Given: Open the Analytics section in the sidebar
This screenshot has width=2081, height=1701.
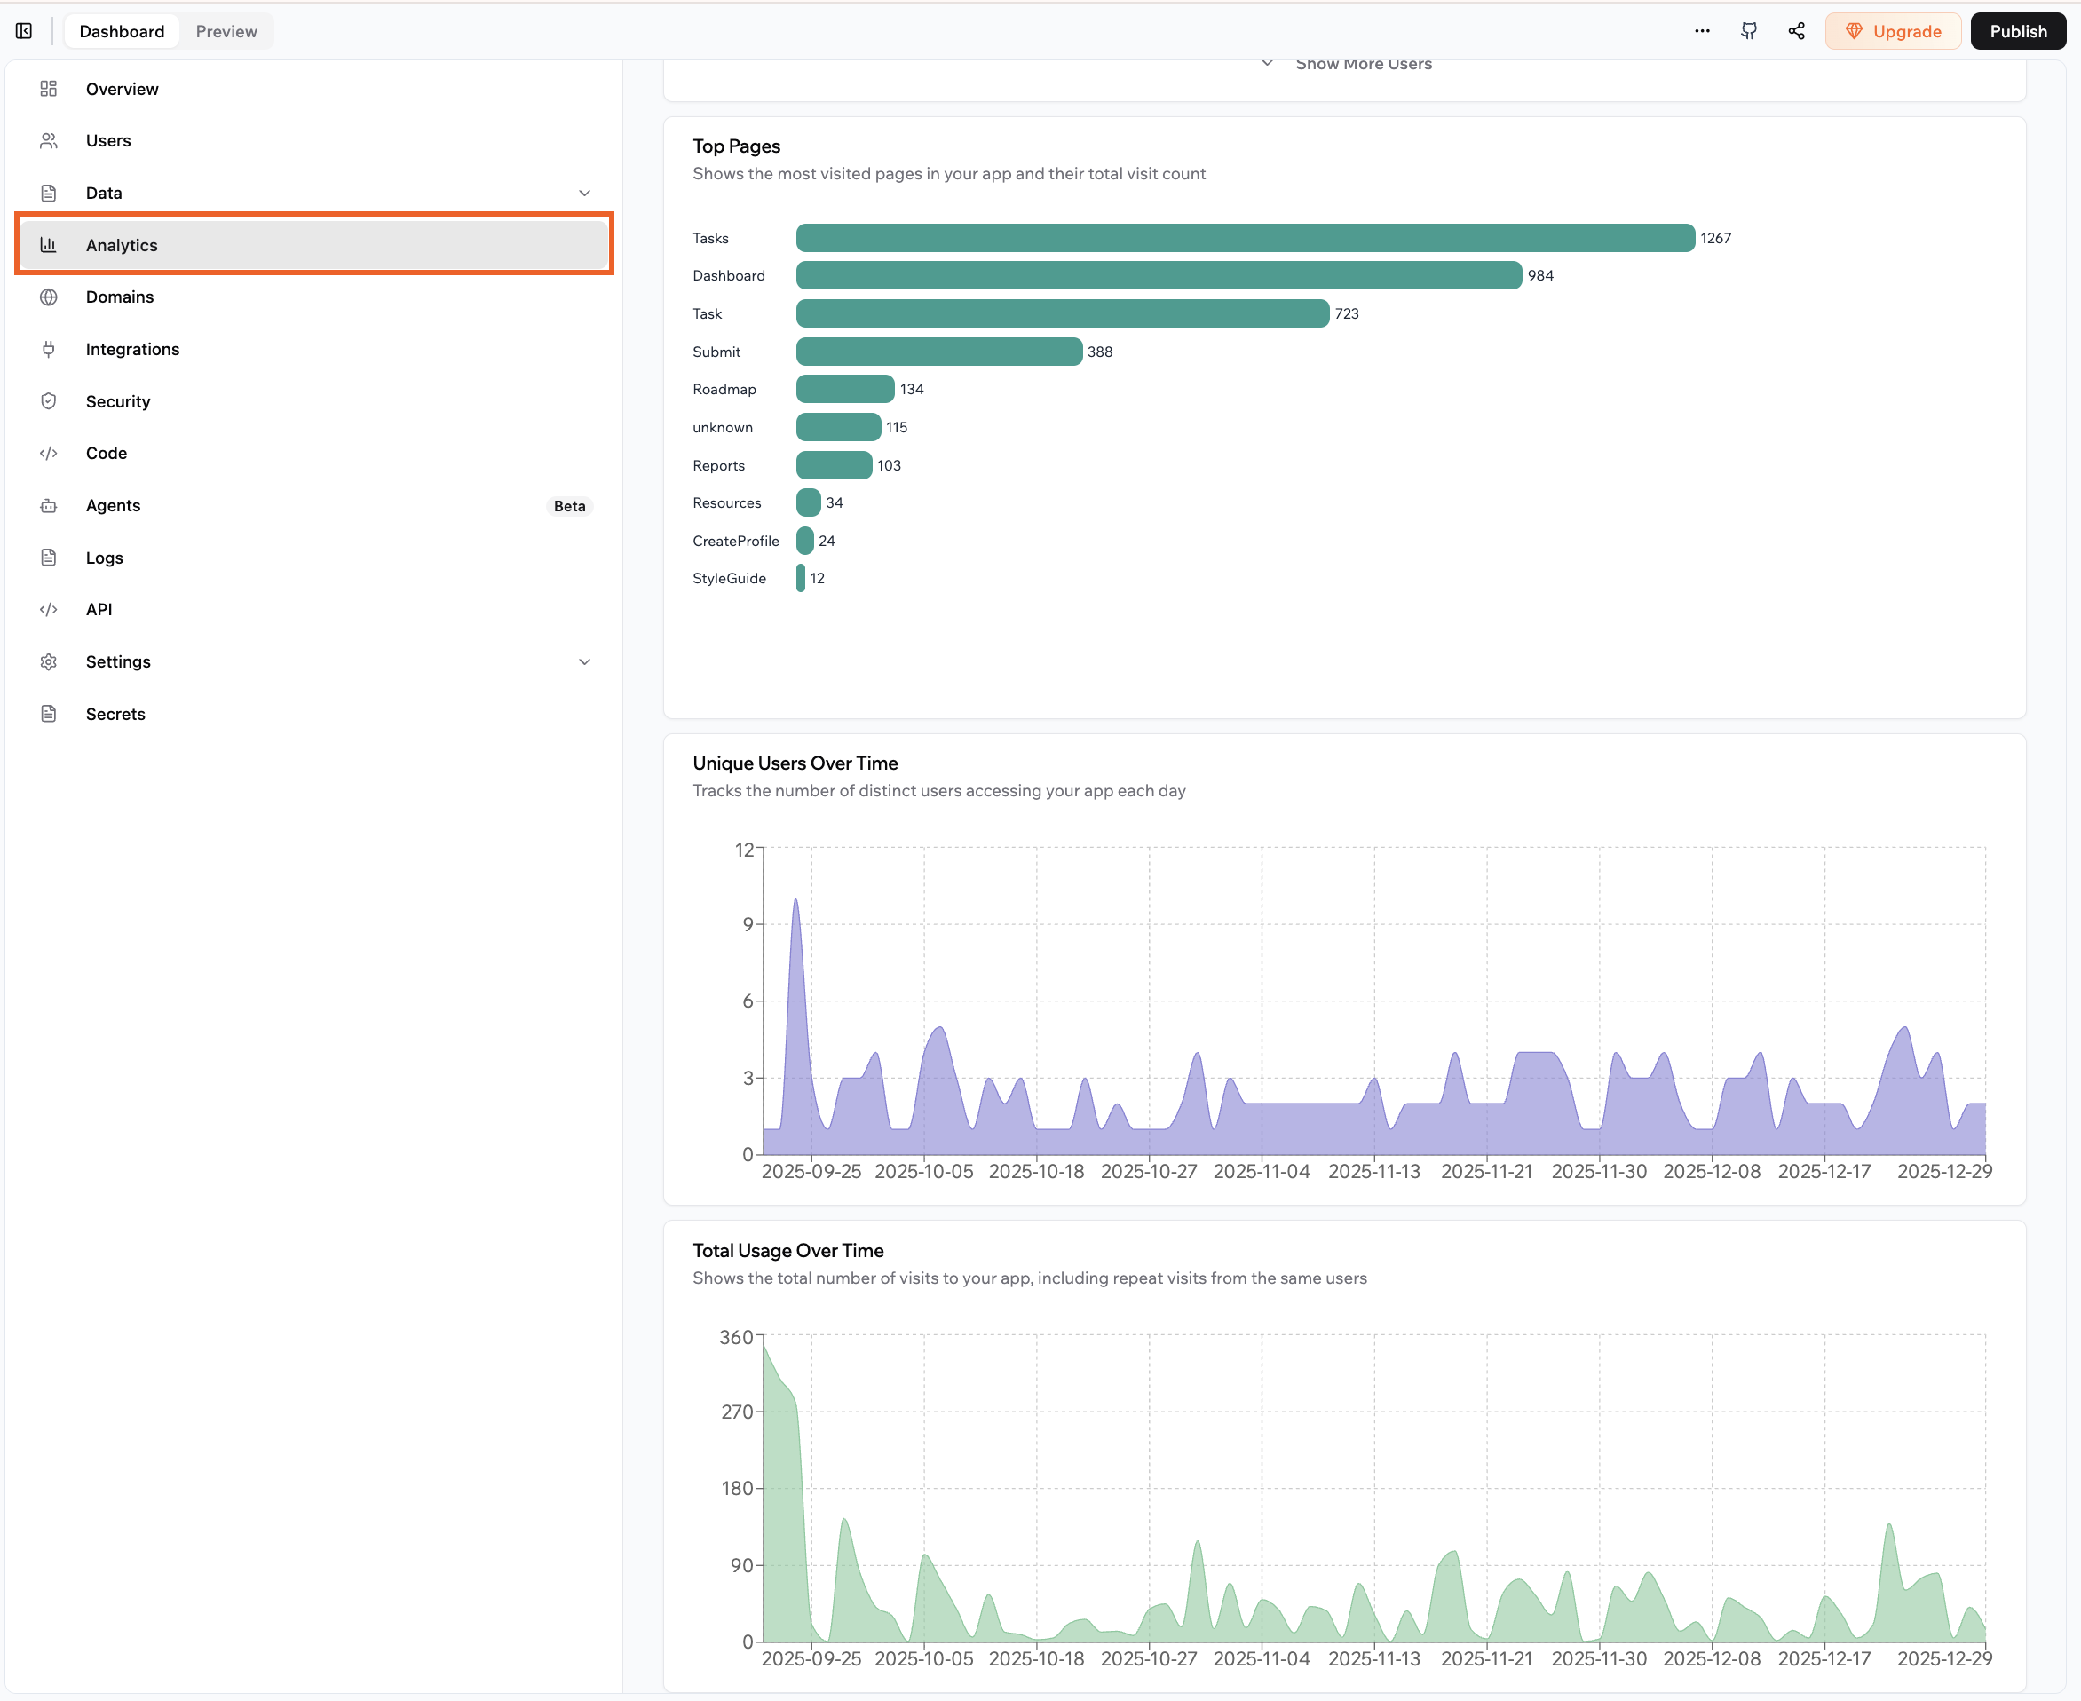Looking at the screenshot, I should (122, 245).
